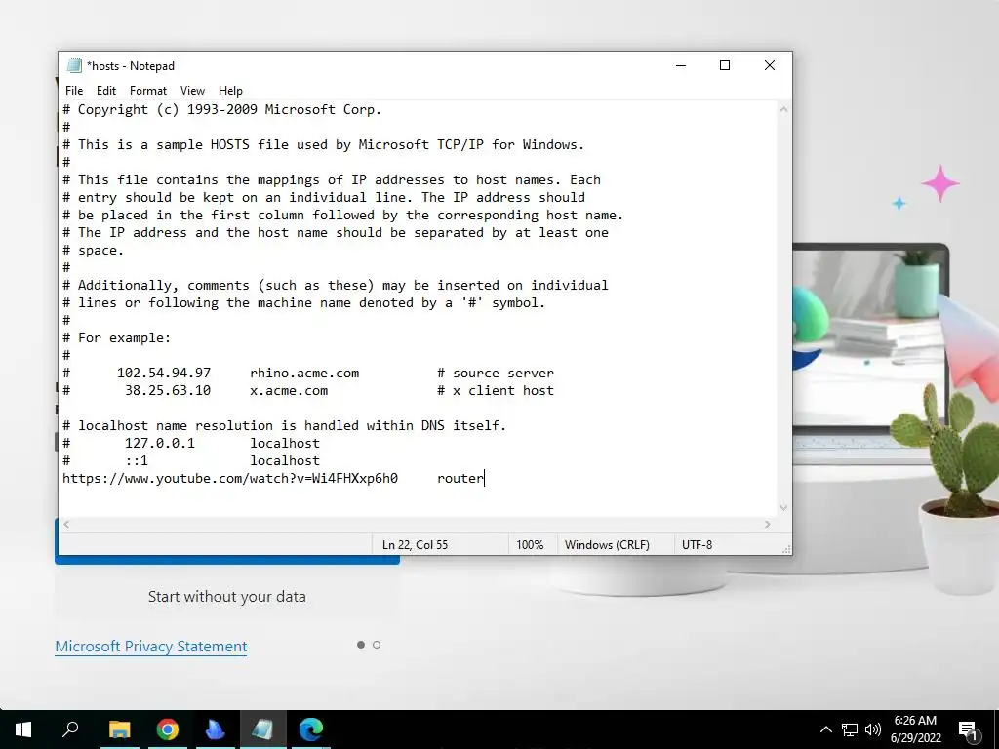This screenshot has width=999, height=749.
Task: Open the Microsoft Privacy Statement link
Action: pyautogui.click(x=151, y=647)
